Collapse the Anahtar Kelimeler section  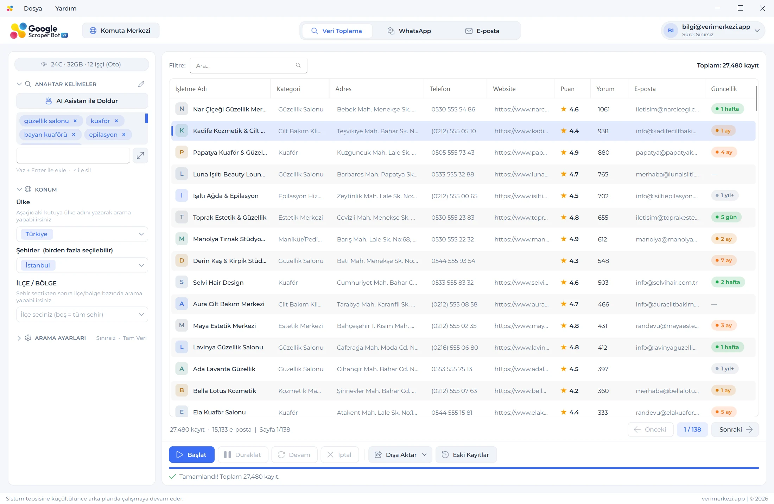tap(19, 84)
